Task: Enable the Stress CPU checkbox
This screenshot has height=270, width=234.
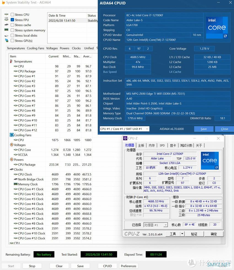Action: [x=12, y=14]
